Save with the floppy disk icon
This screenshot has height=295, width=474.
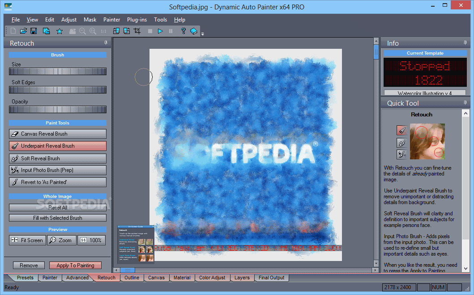coord(34,31)
